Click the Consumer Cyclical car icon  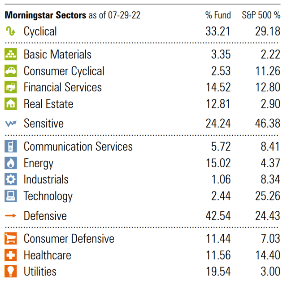pyautogui.click(x=11, y=71)
